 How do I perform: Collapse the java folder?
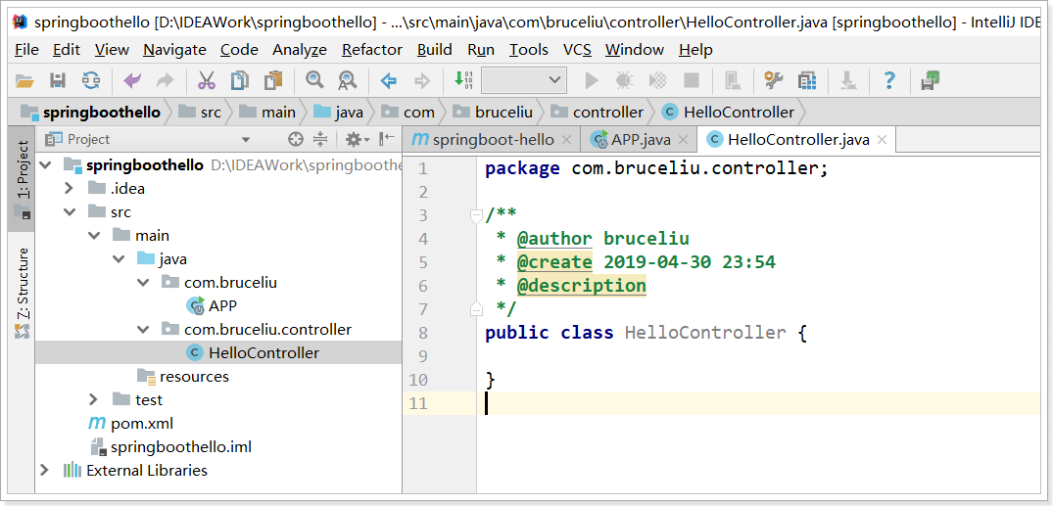tap(119, 259)
